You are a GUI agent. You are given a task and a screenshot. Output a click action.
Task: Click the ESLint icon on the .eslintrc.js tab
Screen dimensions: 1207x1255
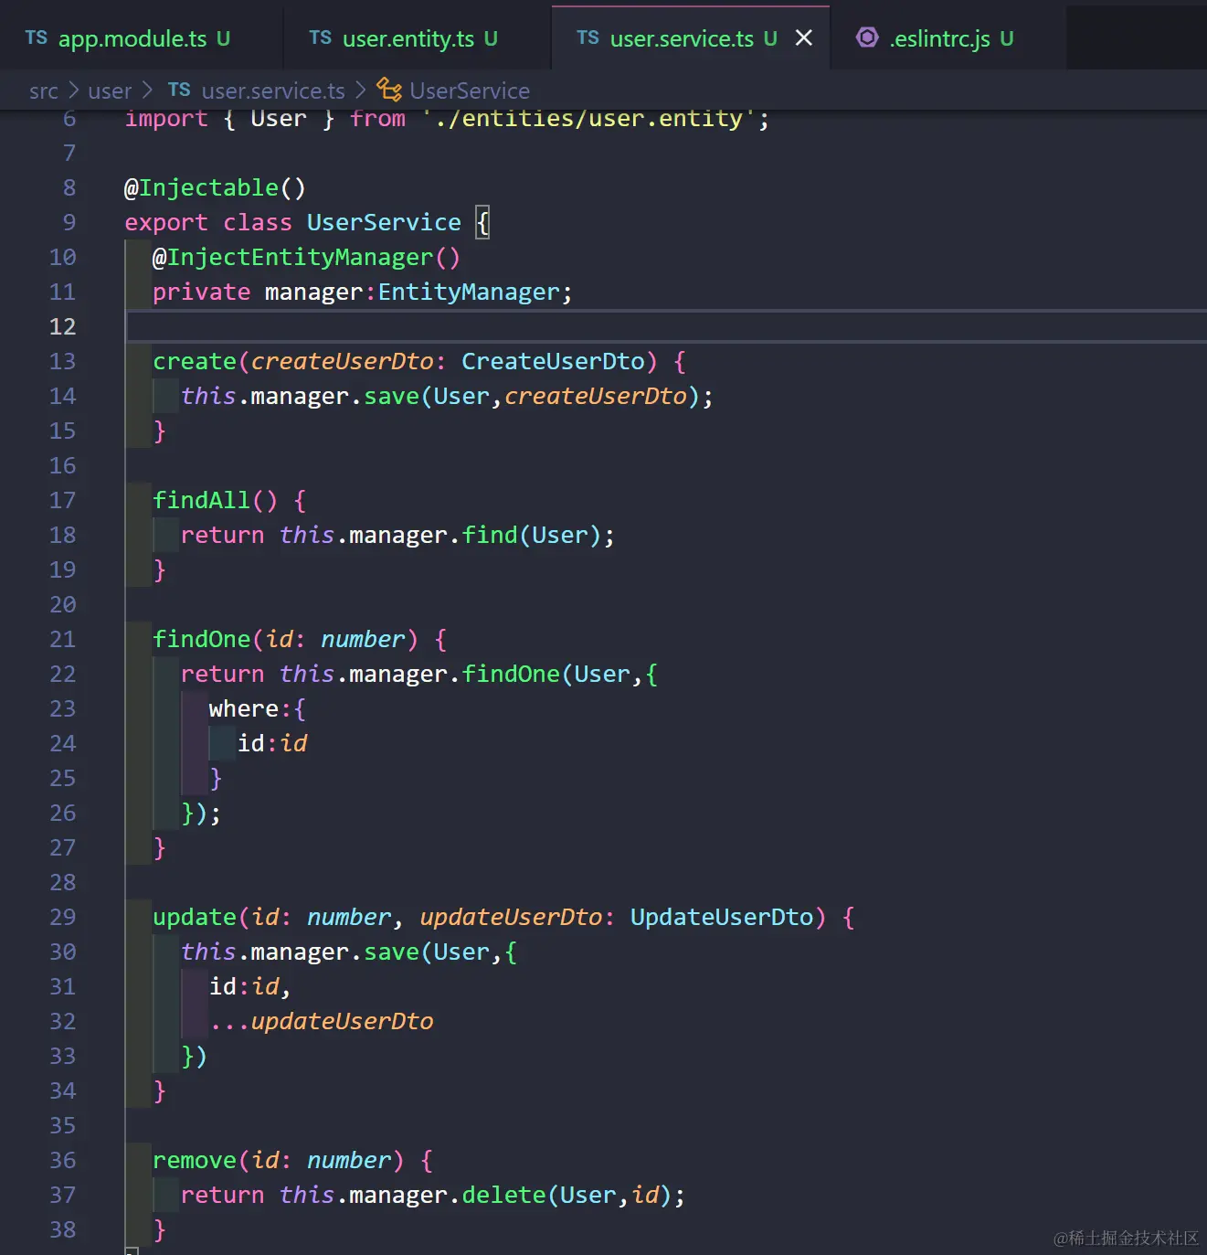[x=867, y=37]
